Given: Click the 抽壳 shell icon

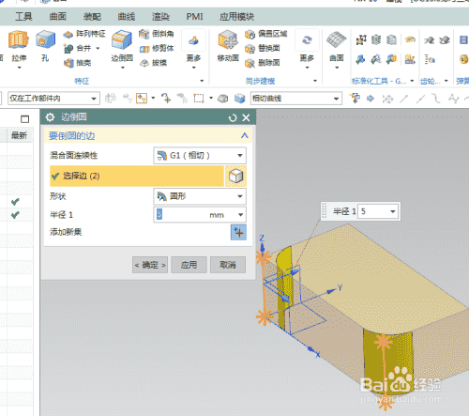Looking at the screenshot, I should (x=68, y=63).
